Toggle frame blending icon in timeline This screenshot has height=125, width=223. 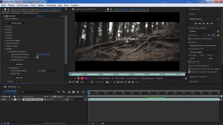[74, 92]
